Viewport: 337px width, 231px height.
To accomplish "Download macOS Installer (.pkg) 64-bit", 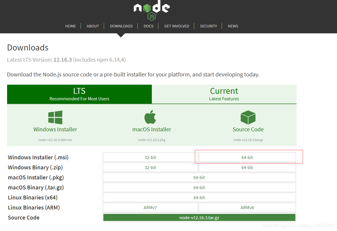I will click(199, 178).
